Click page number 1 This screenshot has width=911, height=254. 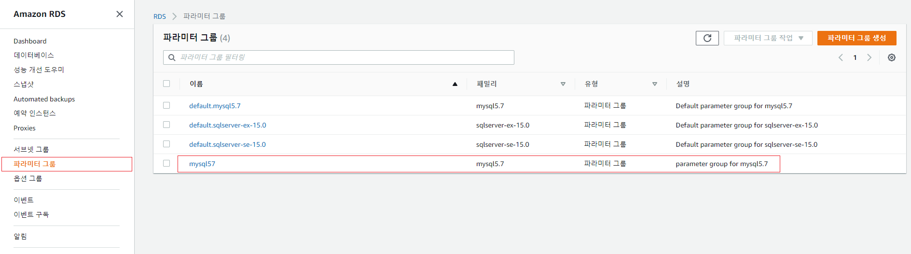pyautogui.click(x=855, y=57)
